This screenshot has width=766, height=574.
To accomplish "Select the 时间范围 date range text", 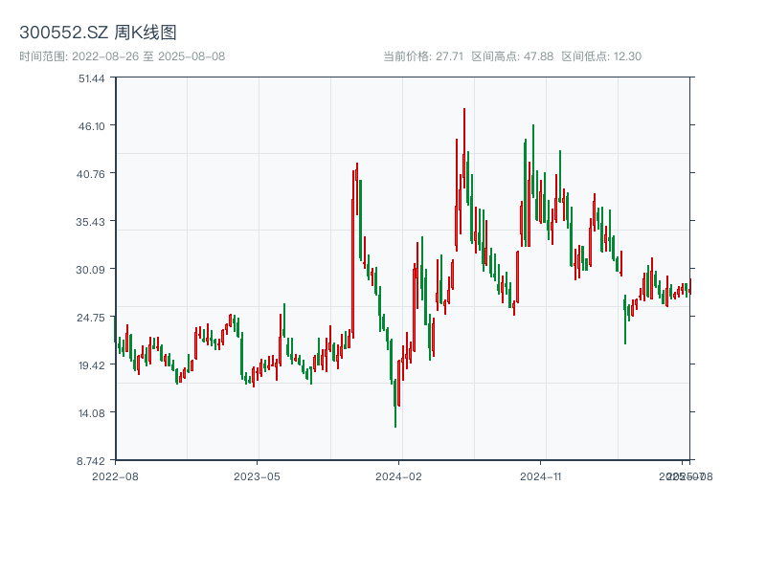I will click(x=122, y=56).
